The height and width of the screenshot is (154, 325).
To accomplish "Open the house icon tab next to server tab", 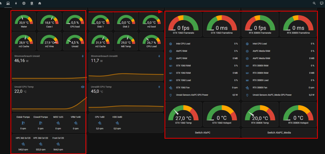I will [40, 3].
